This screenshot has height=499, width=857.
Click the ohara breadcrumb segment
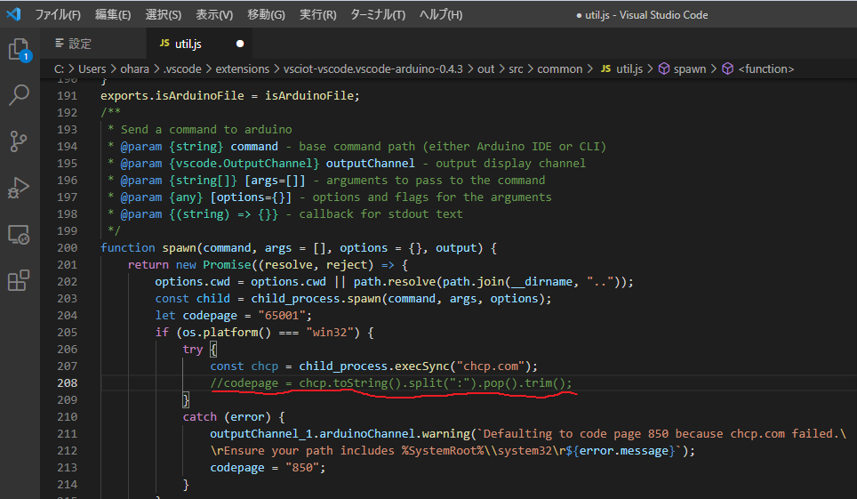coord(134,69)
